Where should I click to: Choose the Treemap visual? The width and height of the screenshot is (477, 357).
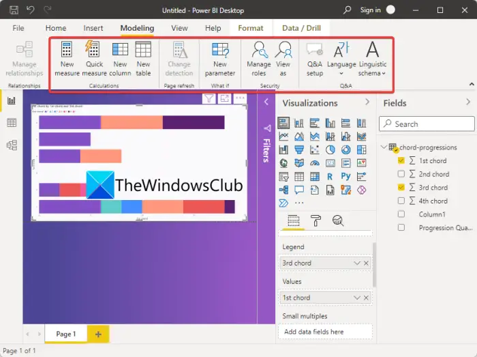point(361,150)
